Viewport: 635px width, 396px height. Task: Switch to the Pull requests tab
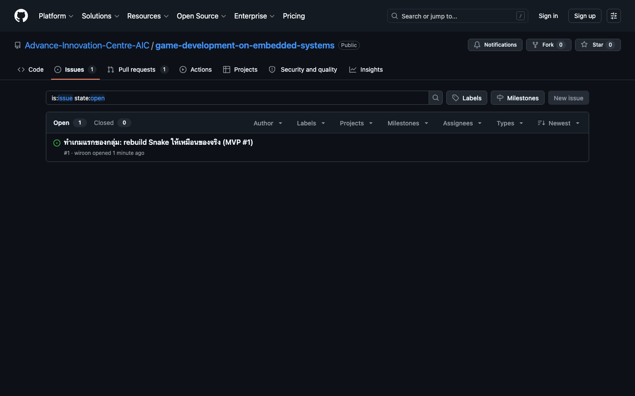pos(138,70)
